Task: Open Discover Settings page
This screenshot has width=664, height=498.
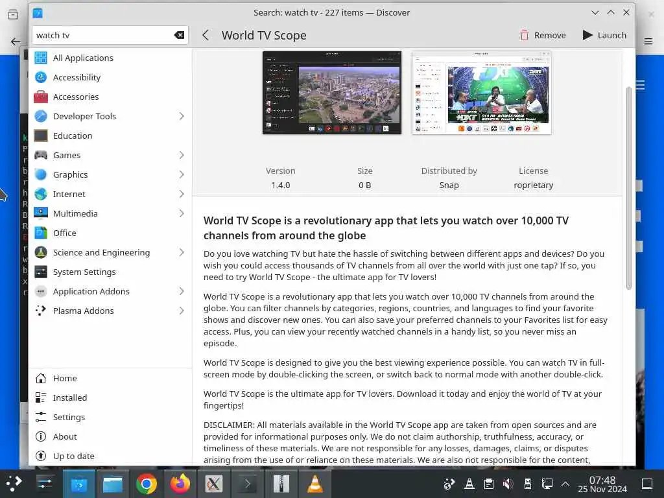Action: coord(110,417)
